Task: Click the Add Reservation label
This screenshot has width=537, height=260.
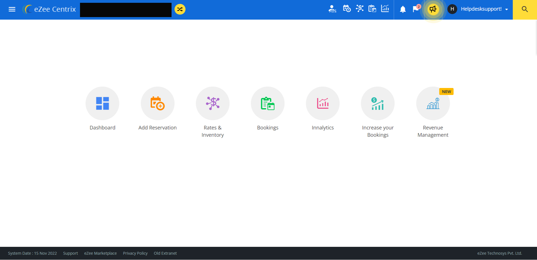Action: coord(157,128)
